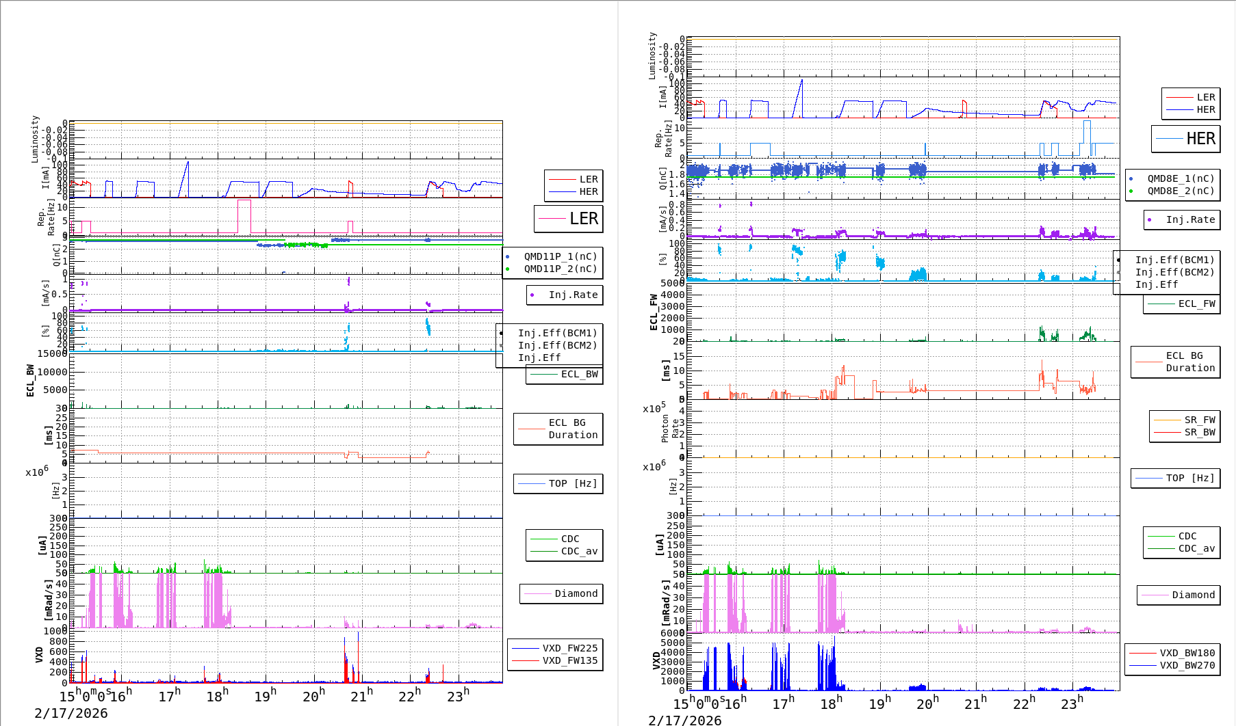
Task: Click the large HER title legend box
Action: (x=1185, y=139)
